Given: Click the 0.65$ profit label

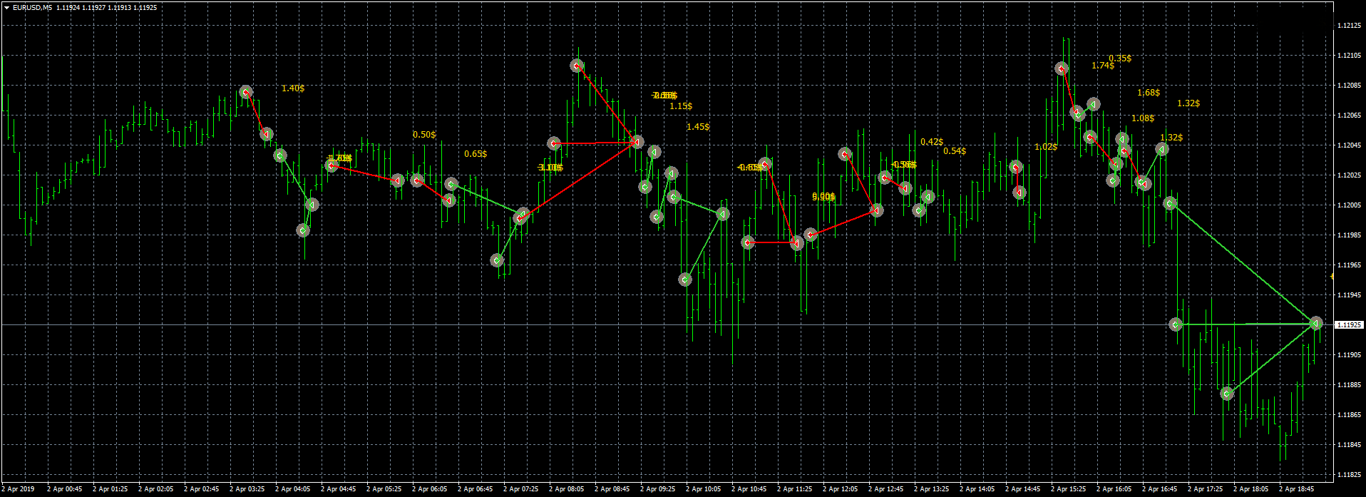Looking at the screenshot, I should coord(476,154).
